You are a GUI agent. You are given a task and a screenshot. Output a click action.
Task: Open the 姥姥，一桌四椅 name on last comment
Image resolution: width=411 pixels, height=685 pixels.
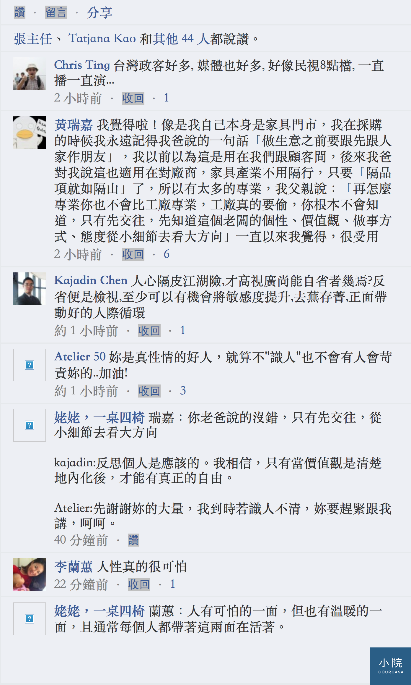[x=100, y=611]
